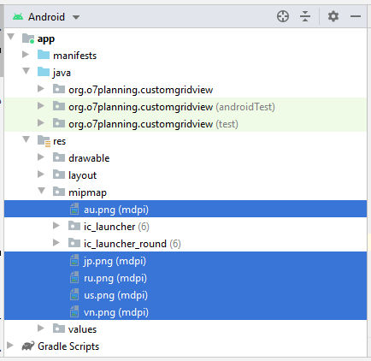Image resolution: width=371 pixels, height=361 pixels.
Task: Click the au.png image file icon
Action: (74, 210)
